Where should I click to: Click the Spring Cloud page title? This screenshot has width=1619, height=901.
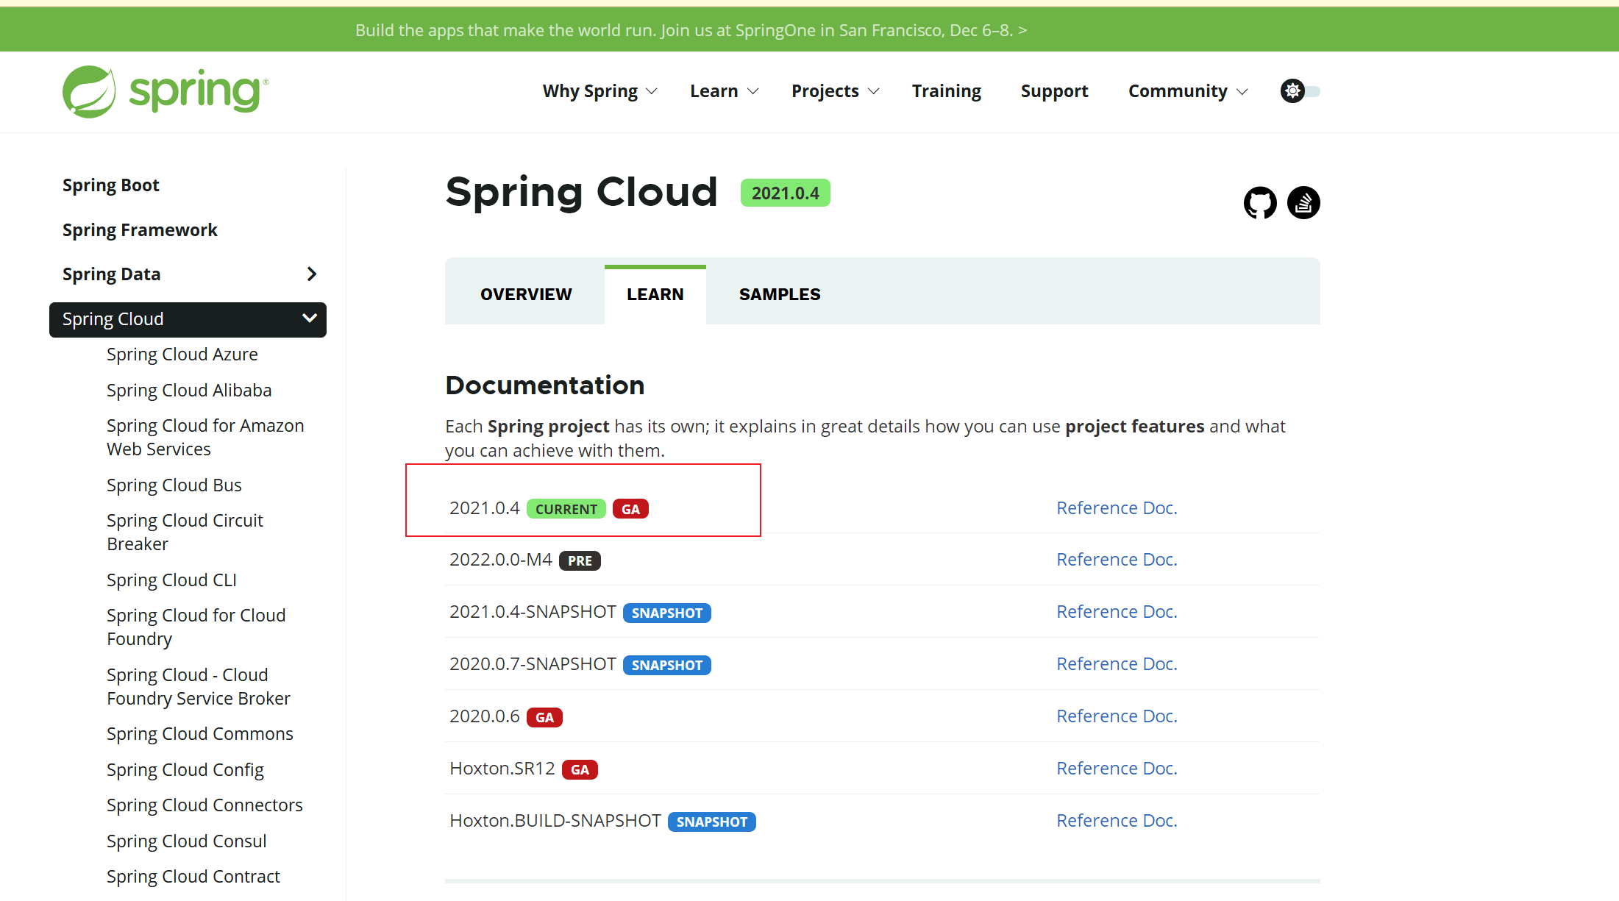coord(581,193)
